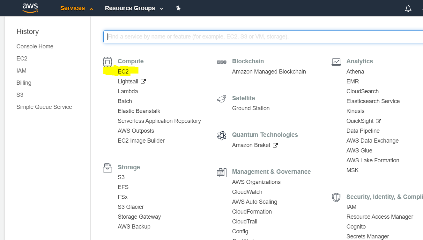Open Kinesis

pos(355,111)
